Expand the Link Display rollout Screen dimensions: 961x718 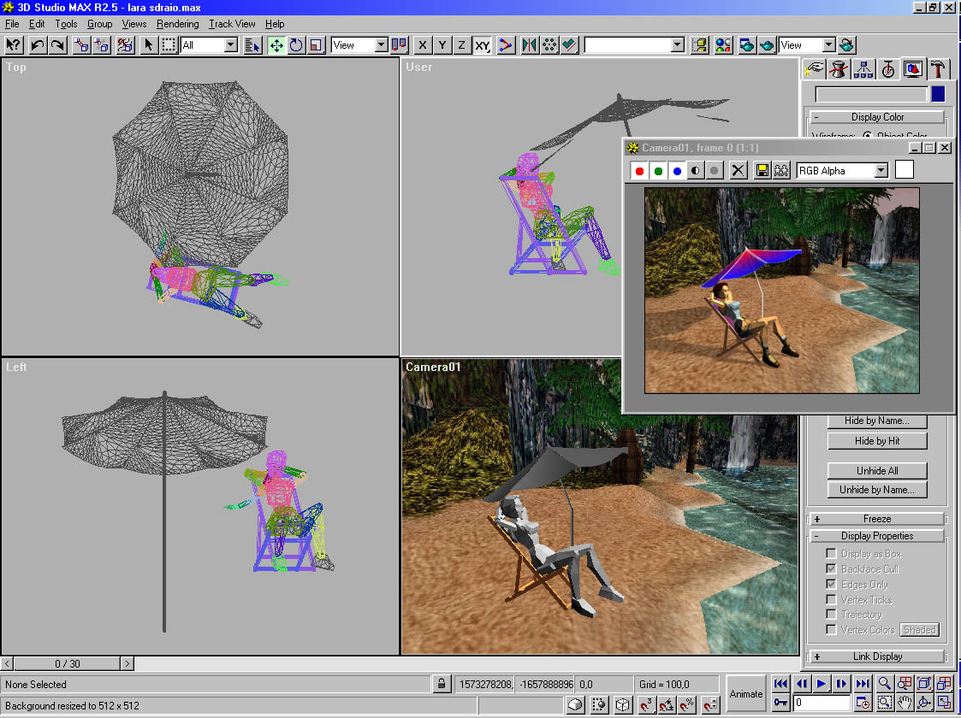click(x=877, y=656)
